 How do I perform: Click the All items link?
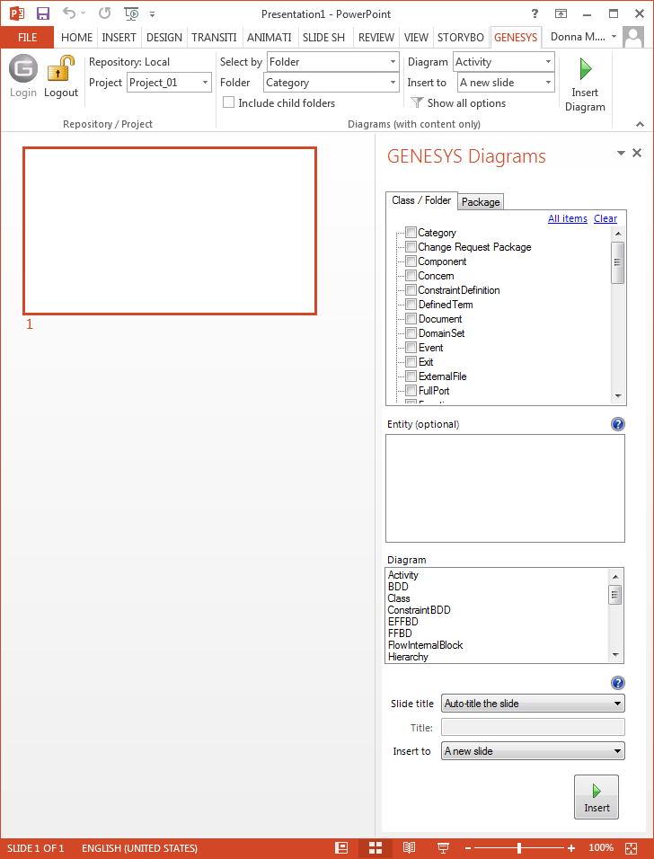coord(568,218)
